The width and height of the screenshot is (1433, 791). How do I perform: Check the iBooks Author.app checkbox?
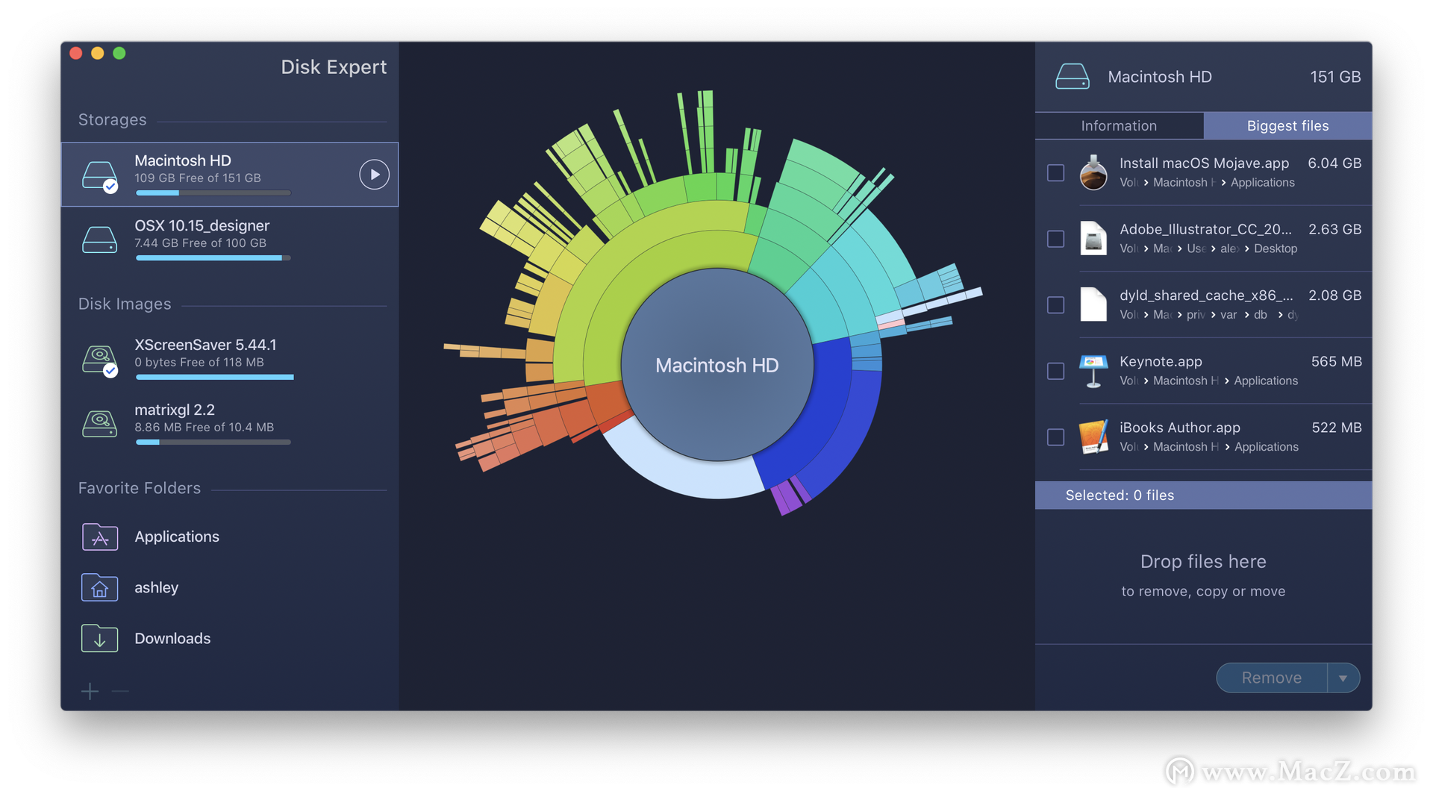pyautogui.click(x=1055, y=437)
